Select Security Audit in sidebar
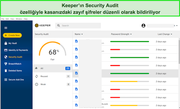This screenshot has height=109, width=180. tap(15, 57)
